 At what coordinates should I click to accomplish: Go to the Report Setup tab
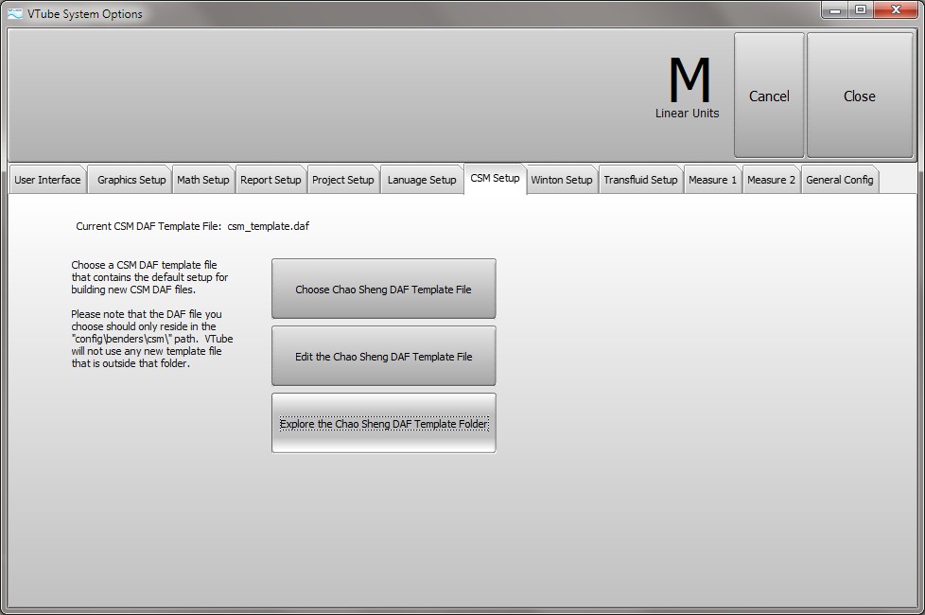point(271,180)
